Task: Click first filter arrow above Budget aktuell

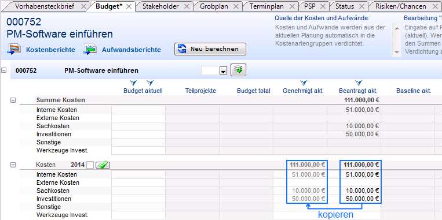Action: pyautogui.click(x=133, y=83)
